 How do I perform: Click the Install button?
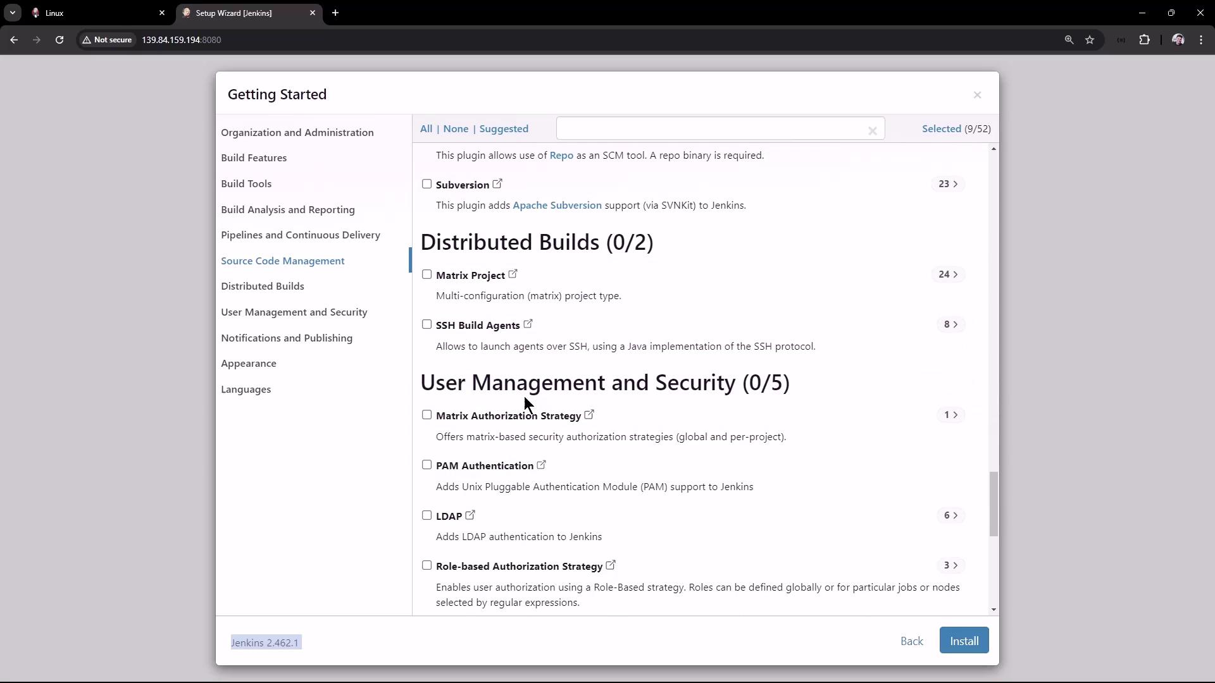(963, 641)
